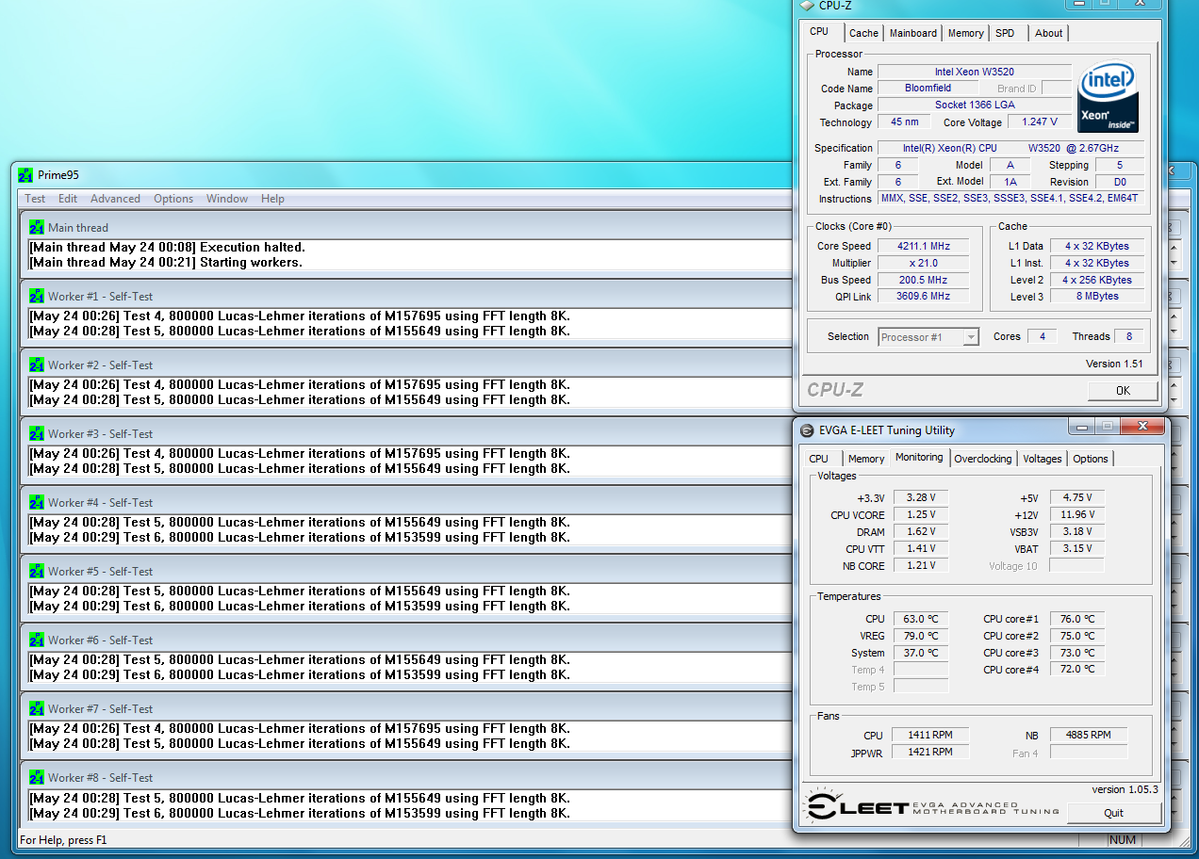Click the NUM indicator in Prime95 status bar
1199x859 pixels.
pos(1123,839)
